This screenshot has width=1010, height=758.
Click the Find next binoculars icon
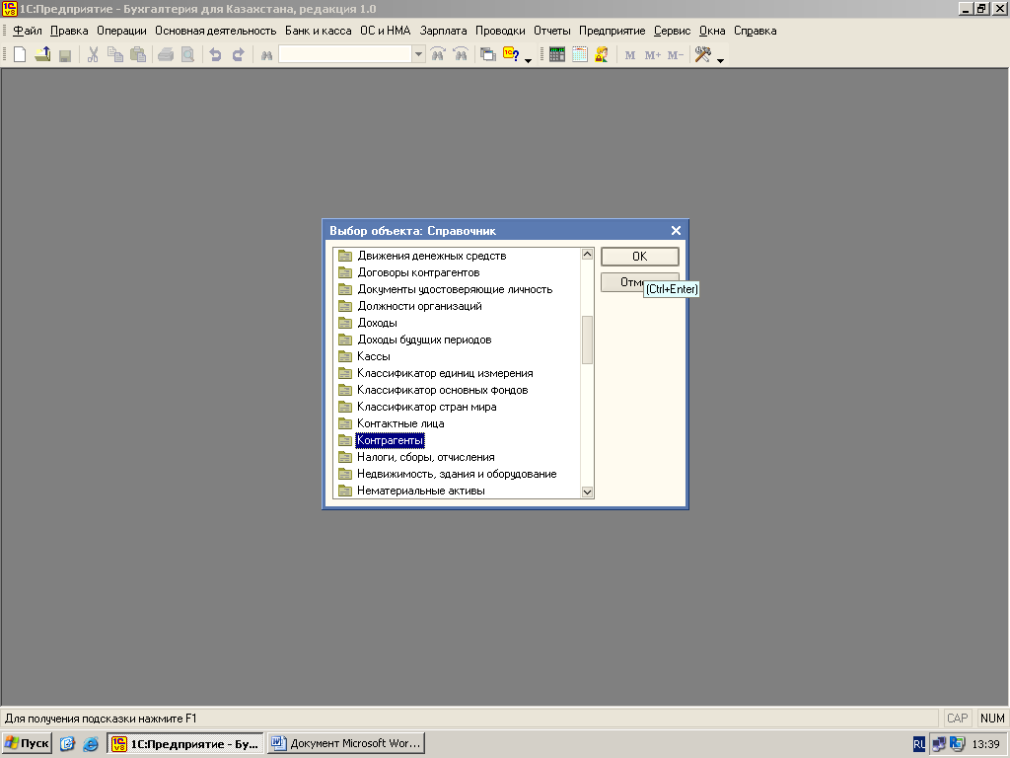[x=438, y=55]
